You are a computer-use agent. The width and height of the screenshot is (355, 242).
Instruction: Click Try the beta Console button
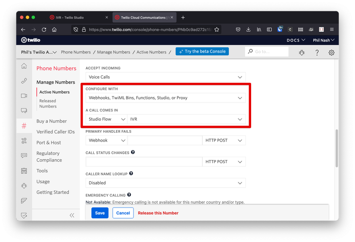202,51
